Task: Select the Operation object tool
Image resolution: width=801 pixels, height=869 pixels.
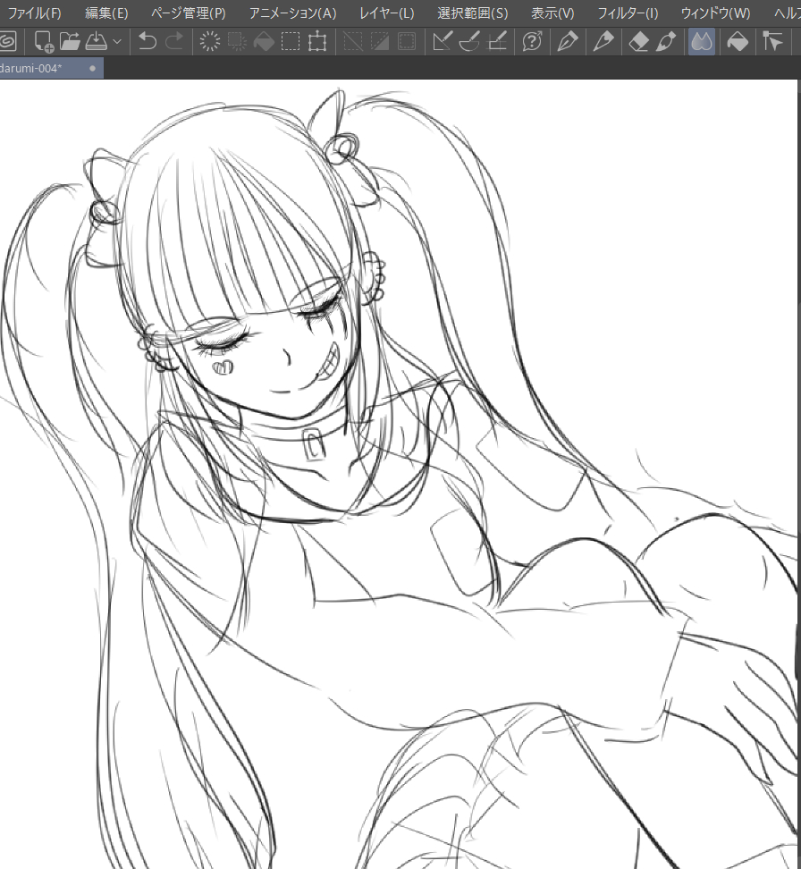Action: point(772,41)
